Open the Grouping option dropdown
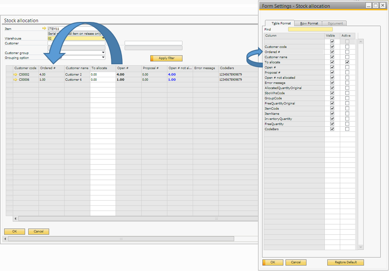 (x=103, y=57)
